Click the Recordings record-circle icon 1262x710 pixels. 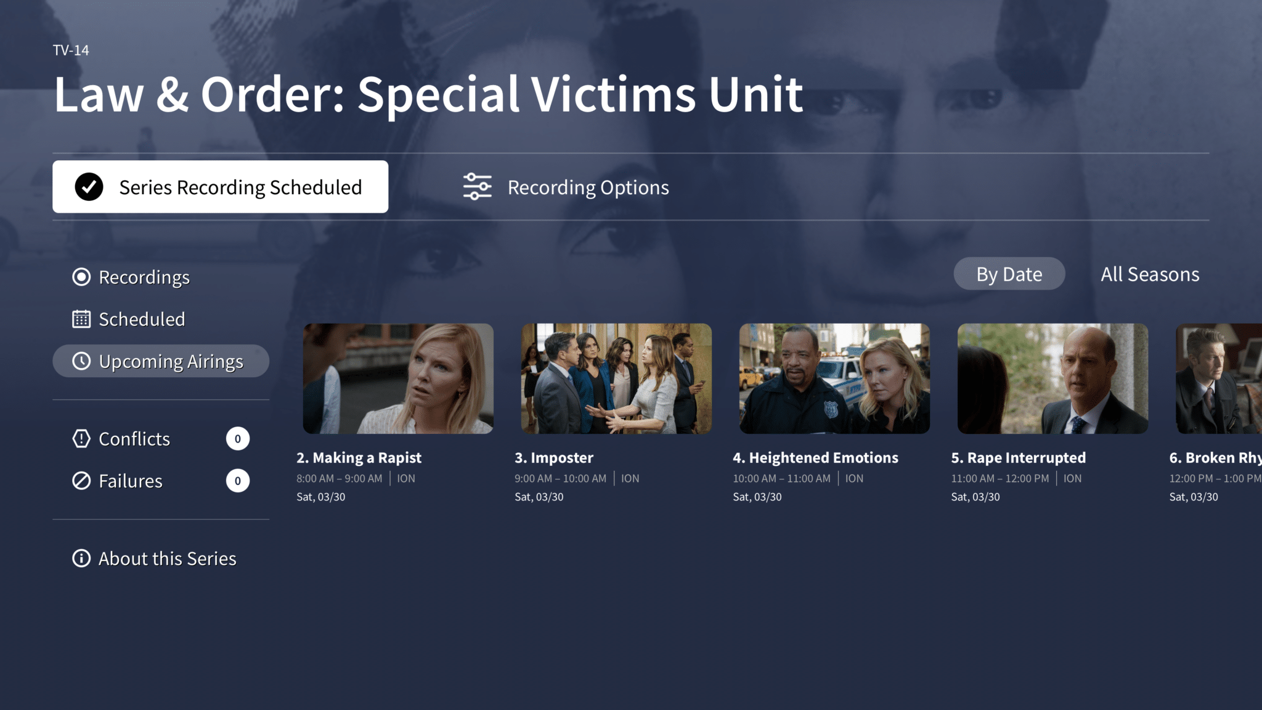coord(81,277)
